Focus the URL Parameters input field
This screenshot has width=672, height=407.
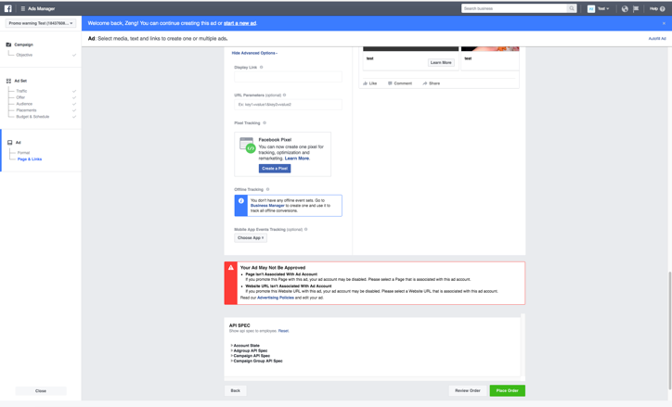[x=288, y=105]
